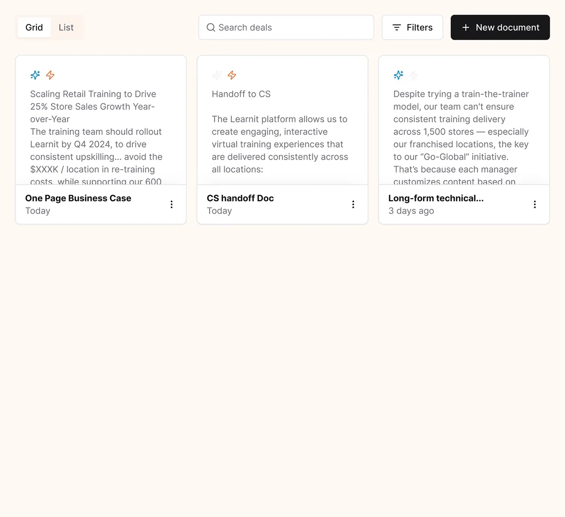Click sparkle icon on One Page Business Case card
Image resolution: width=565 pixels, height=517 pixels.
[35, 75]
